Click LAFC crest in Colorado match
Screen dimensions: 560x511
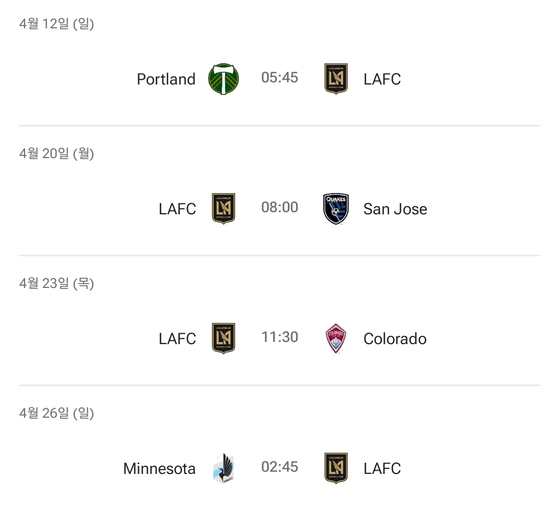[x=223, y=339]
